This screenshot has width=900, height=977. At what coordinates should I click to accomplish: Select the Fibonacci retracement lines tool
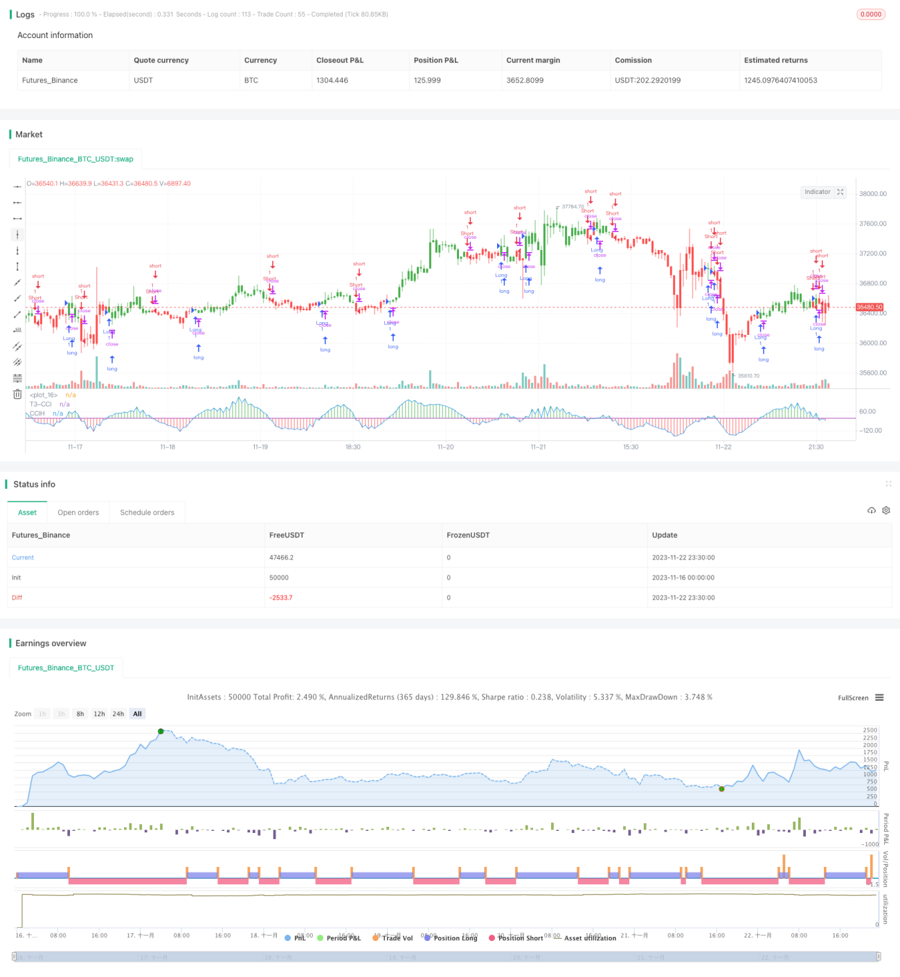click(x=17, y=378)
